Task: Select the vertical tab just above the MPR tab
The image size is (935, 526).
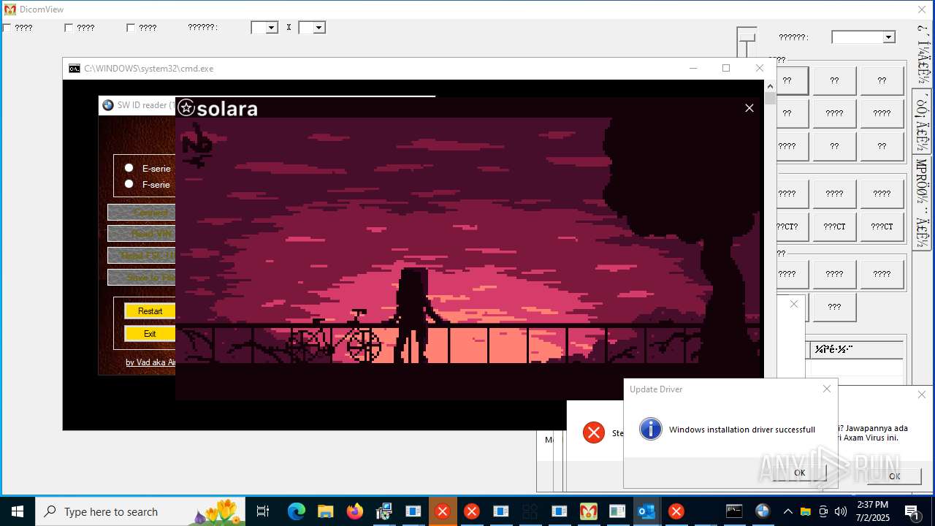Action: pyautogui.click(x=922, y=122)
